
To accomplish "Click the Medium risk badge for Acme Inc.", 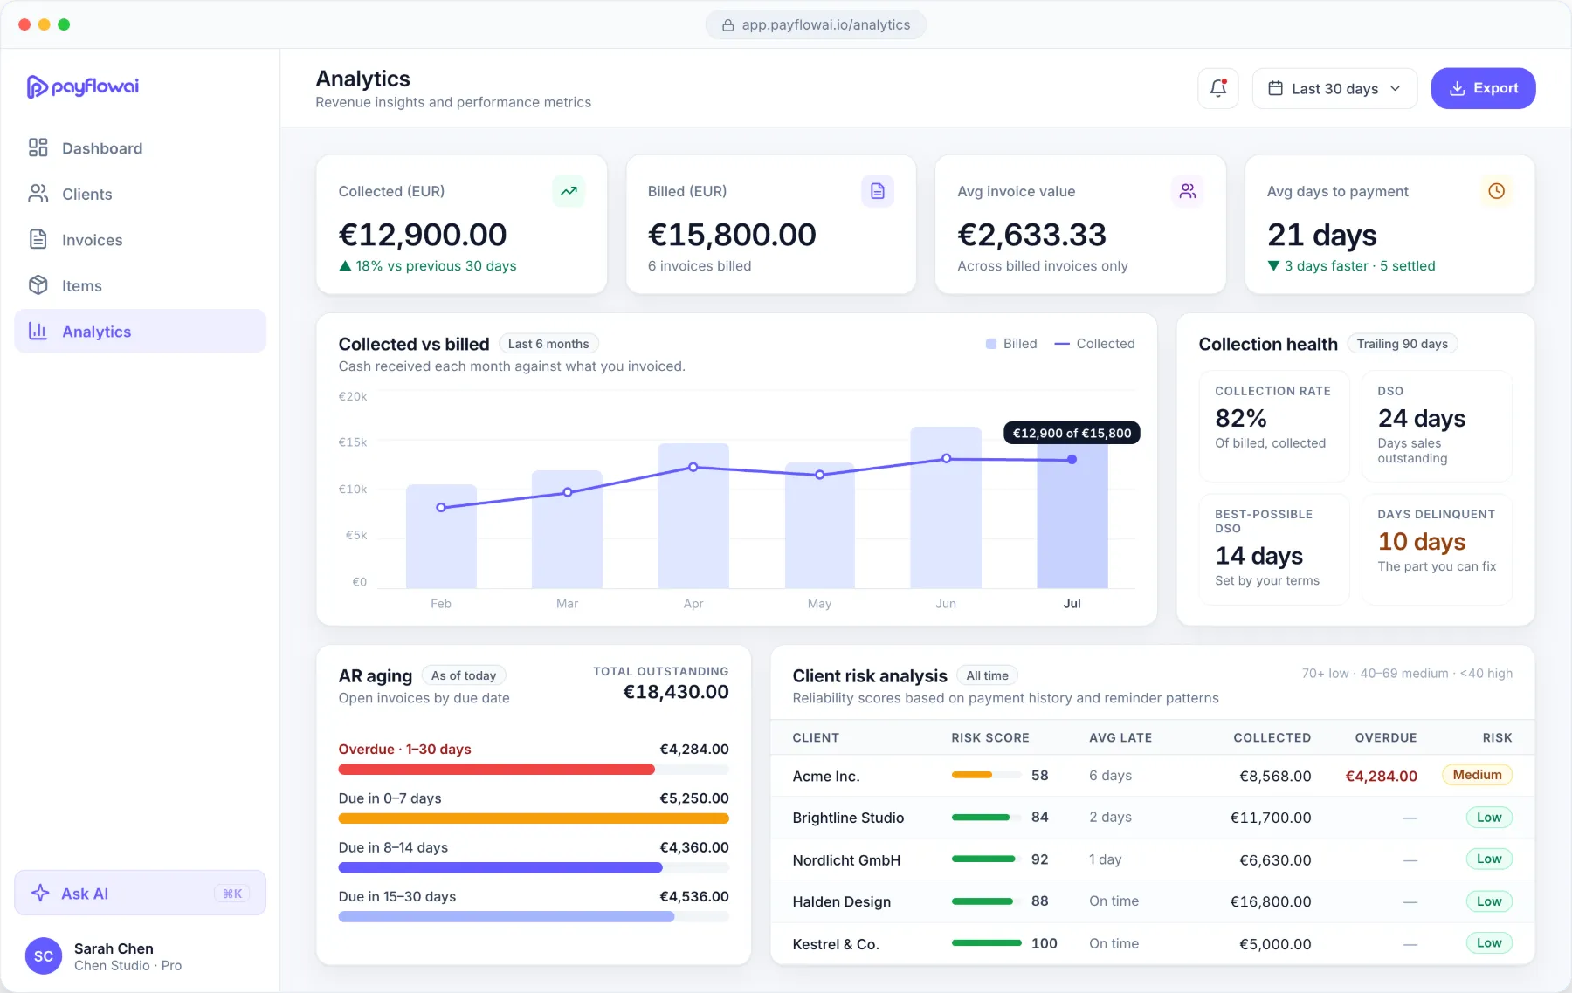I will click(1477, 775).
